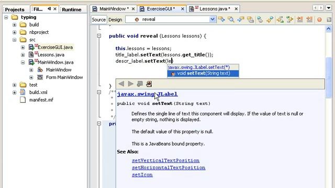The image size is (335, 188).
Task: Click the gray stop macro recording icon
Action: tap(329, 20)
